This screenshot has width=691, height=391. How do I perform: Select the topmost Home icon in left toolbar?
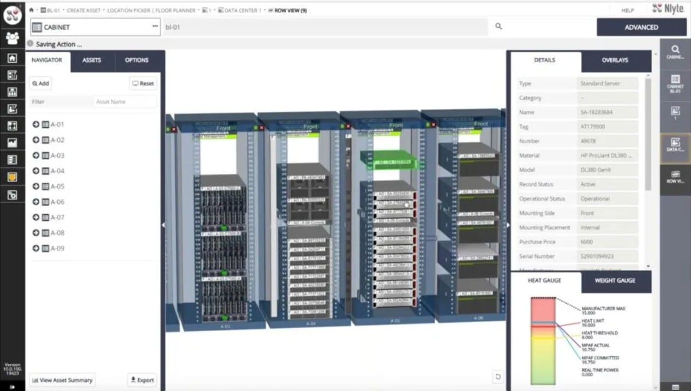12,57
